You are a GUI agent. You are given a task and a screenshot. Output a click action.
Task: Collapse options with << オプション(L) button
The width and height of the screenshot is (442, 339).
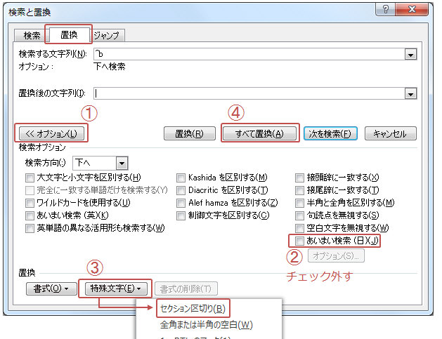point(51,133)
